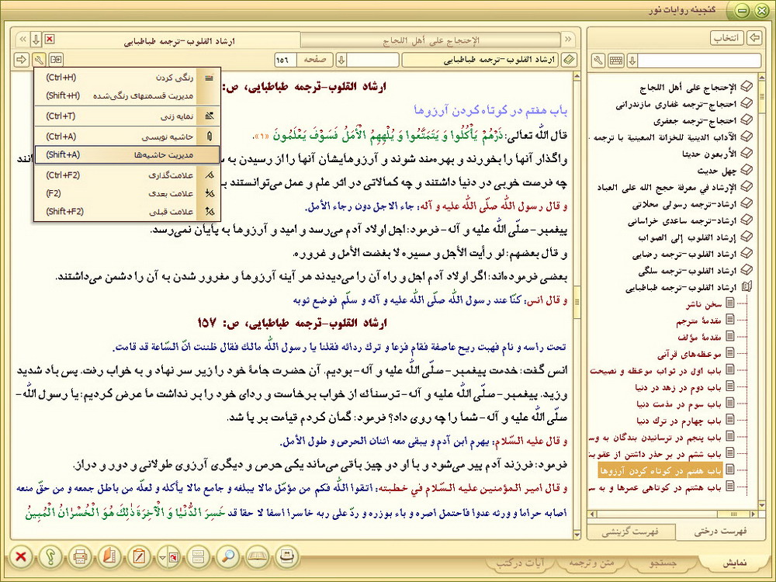The image size is (776, 582).
Task: Click the scroll document icon in bottom toolbar
Action: point(286,556)
